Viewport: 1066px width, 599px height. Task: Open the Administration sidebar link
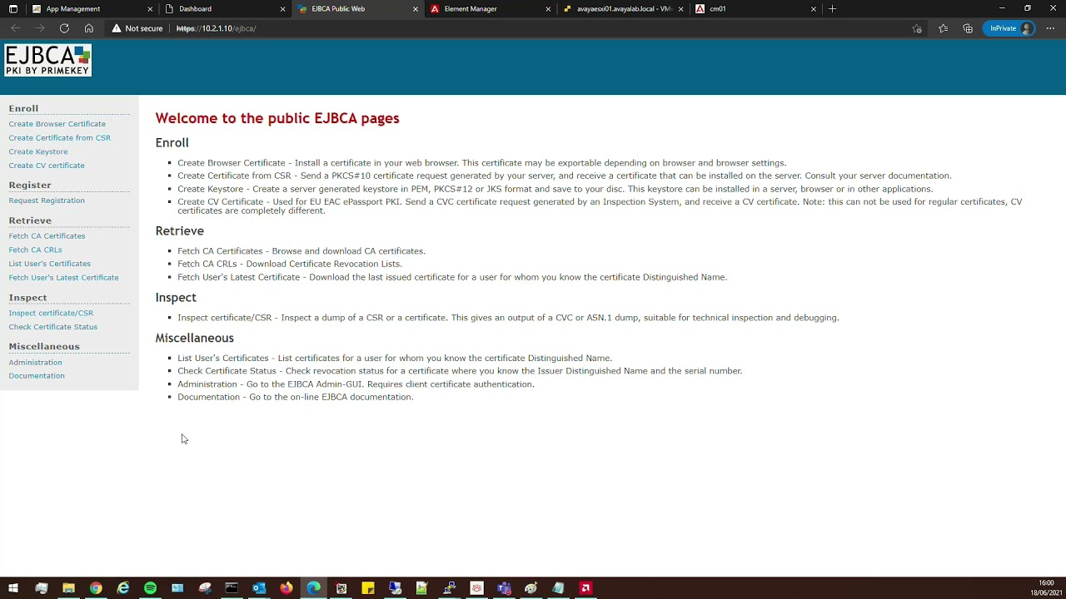point(35,363)
